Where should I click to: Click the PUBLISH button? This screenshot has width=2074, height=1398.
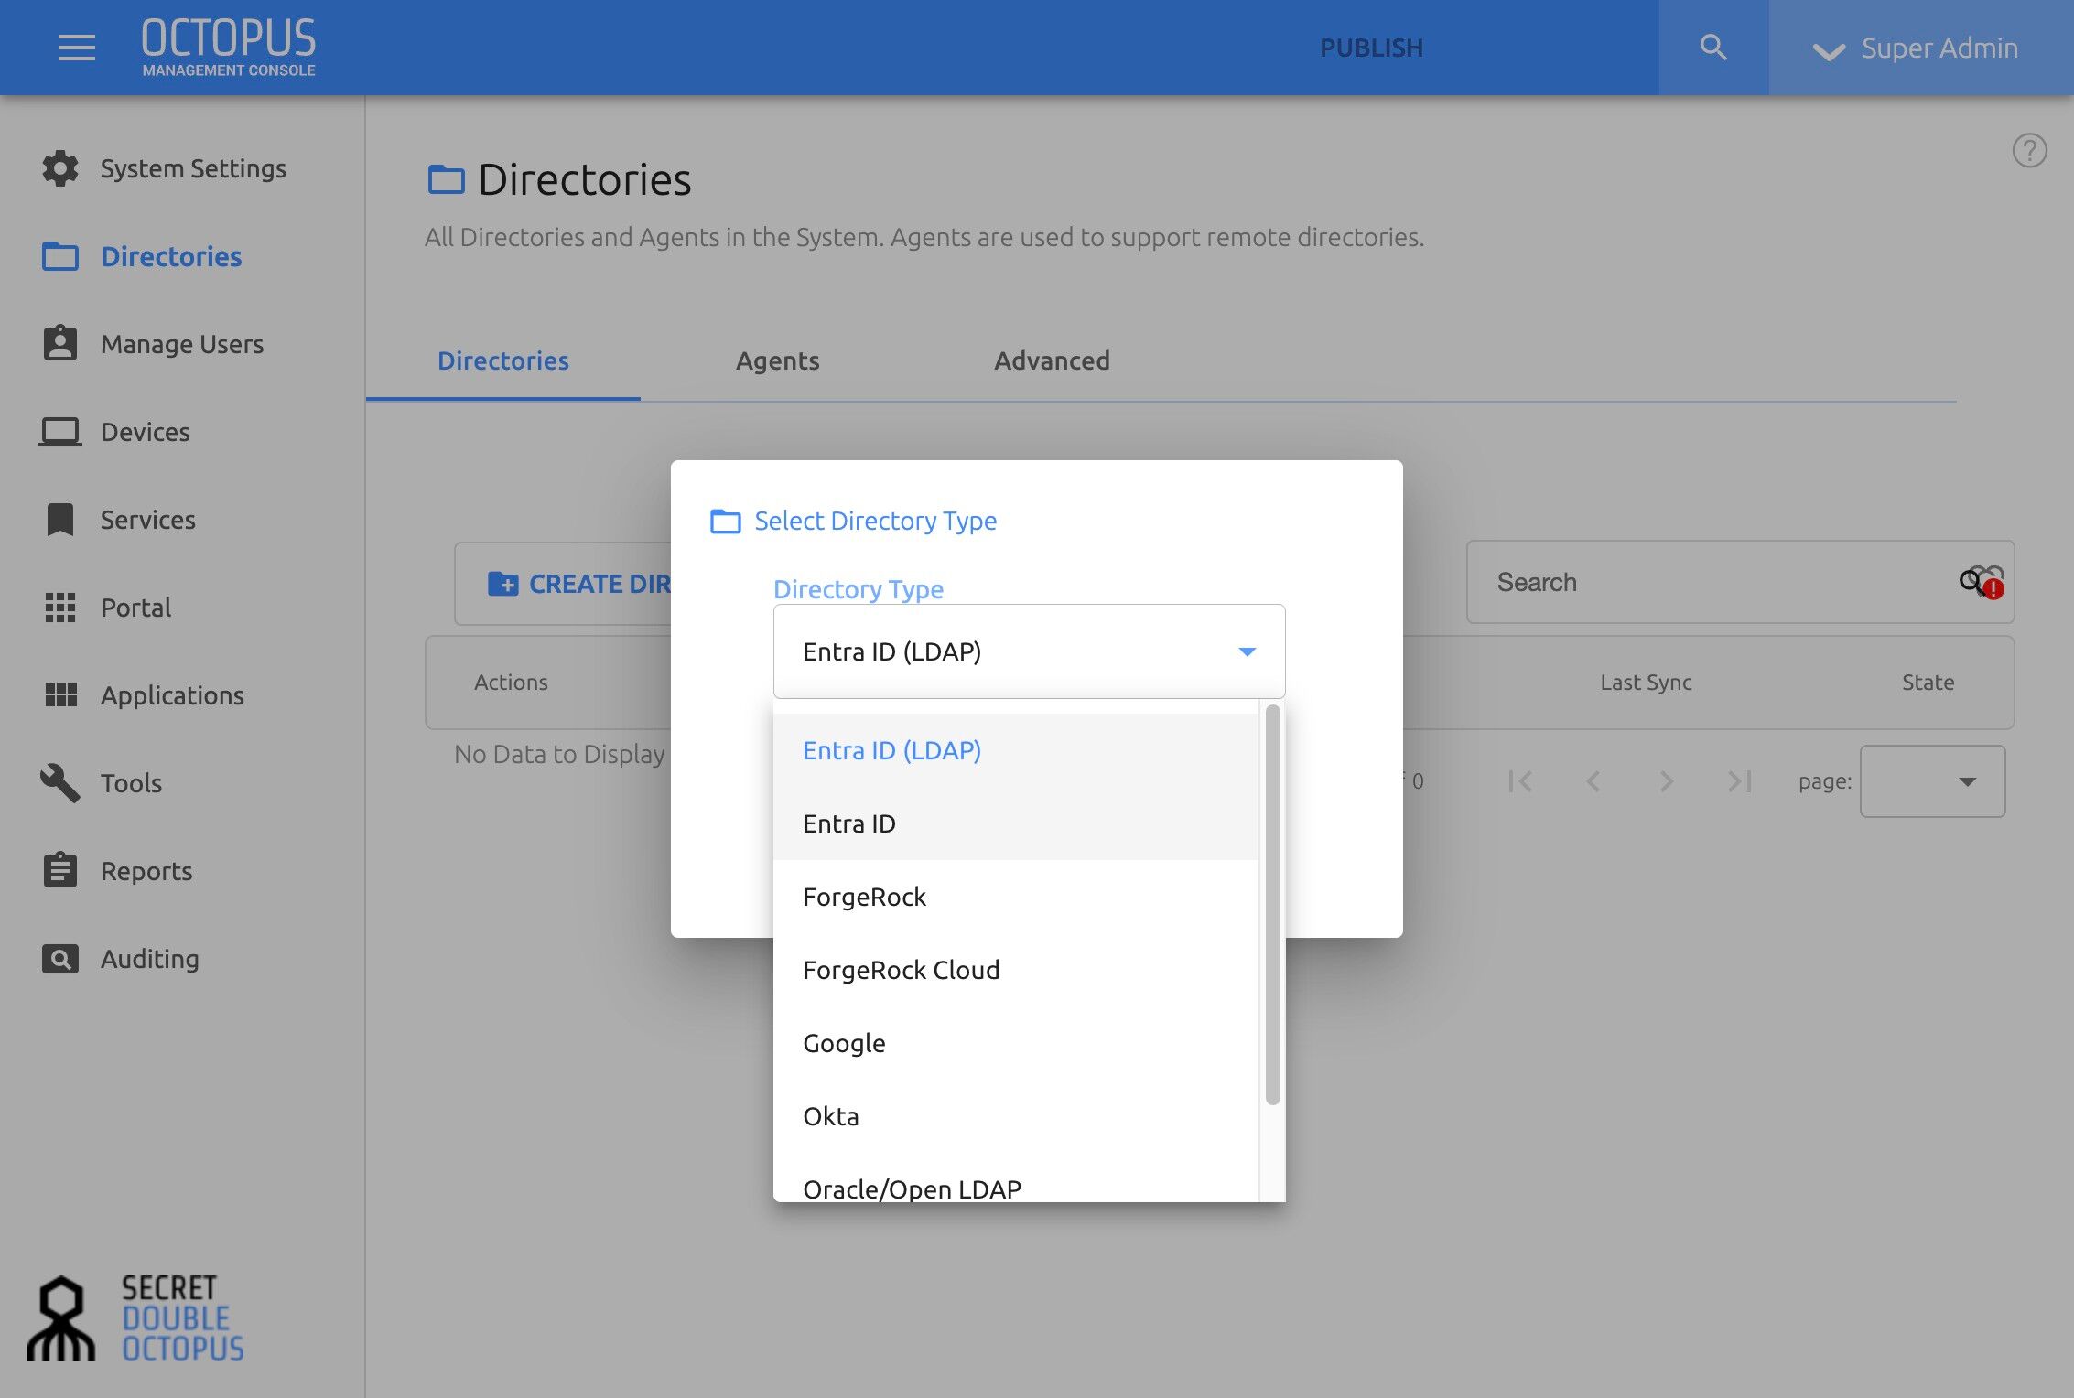coord(1371,48)
